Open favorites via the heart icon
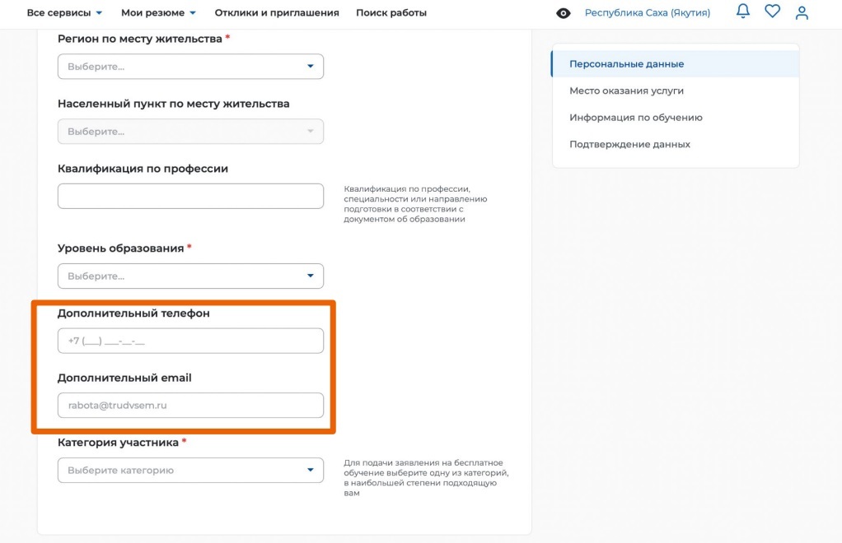This screenshot has width=842, height=543. (772, 12)
